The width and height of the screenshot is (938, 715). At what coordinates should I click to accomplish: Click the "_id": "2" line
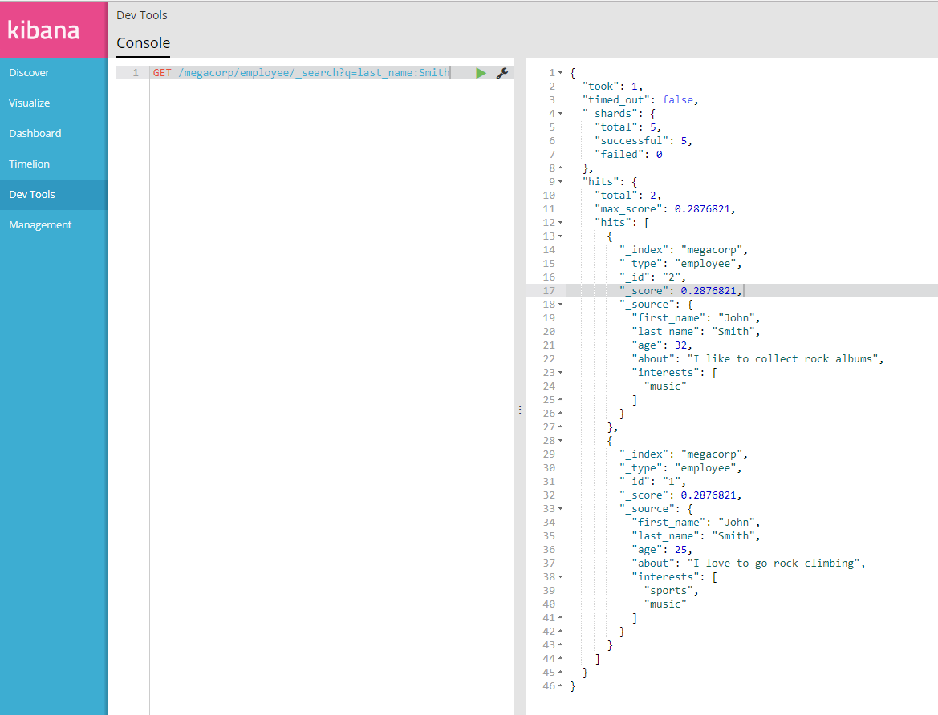652,277
